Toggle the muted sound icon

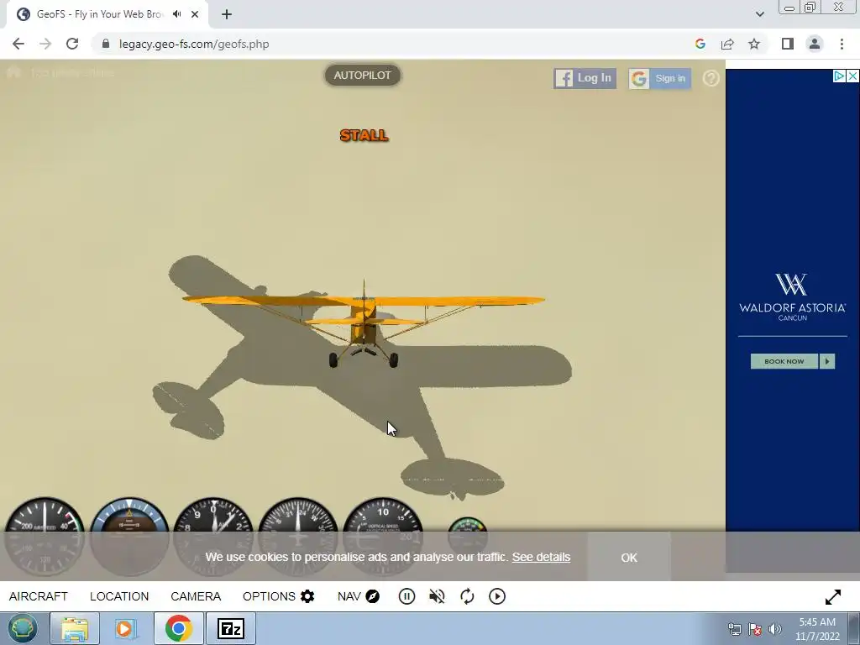click(x=437, y=596)
